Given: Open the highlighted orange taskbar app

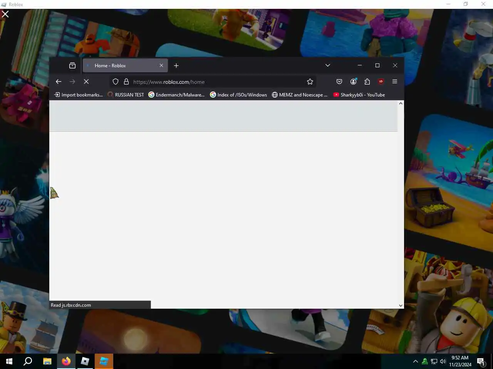Looking at the screenshot, I should point(104,361).
